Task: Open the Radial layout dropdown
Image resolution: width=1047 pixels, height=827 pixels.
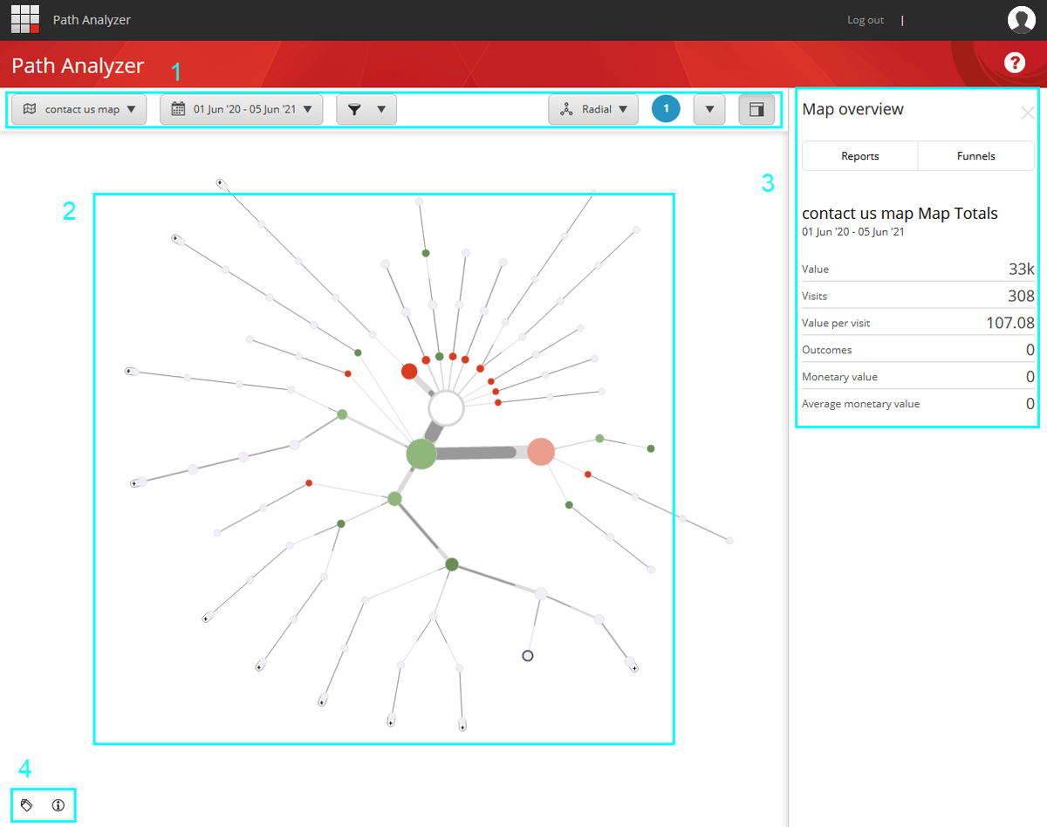Action: 593,109
